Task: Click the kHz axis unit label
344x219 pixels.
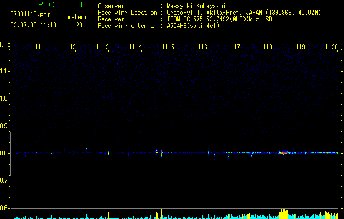Action: pyautogui.click(x=5, y=44)
